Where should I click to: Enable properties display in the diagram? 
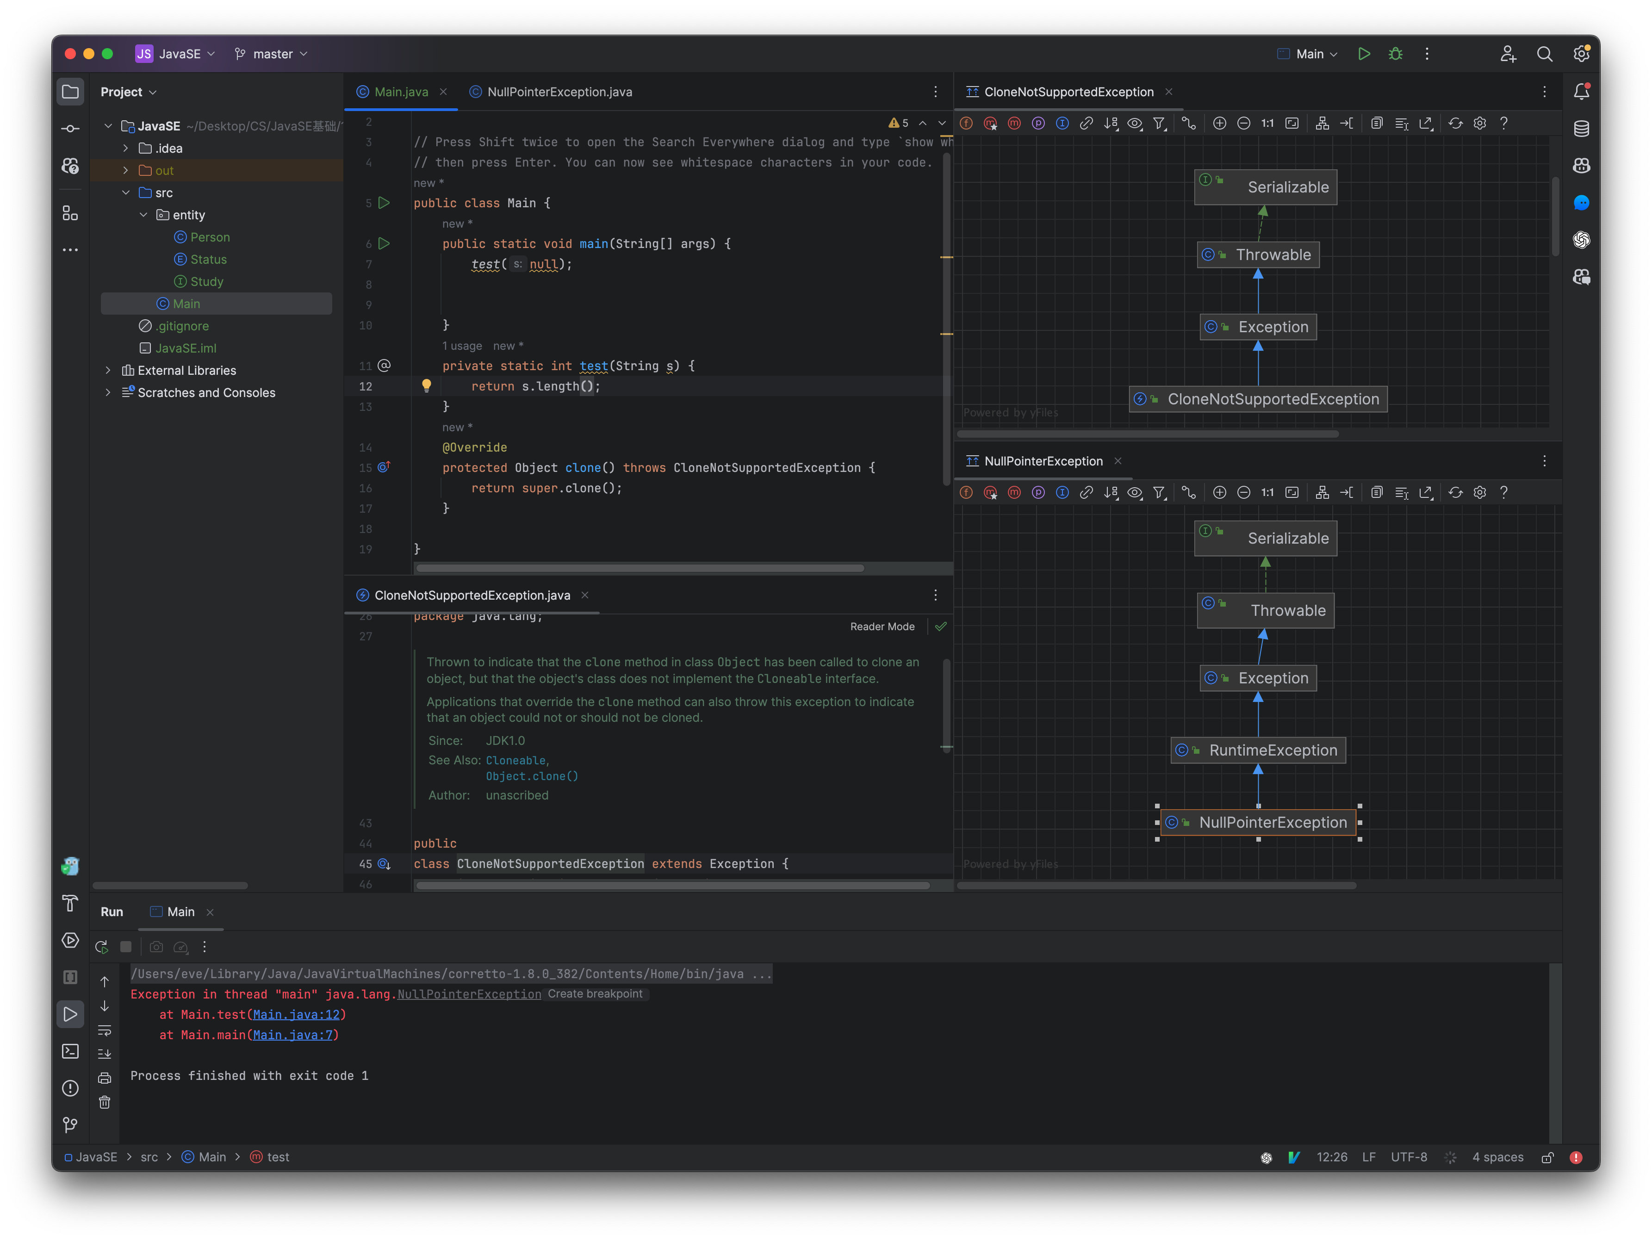[1038, 123]
